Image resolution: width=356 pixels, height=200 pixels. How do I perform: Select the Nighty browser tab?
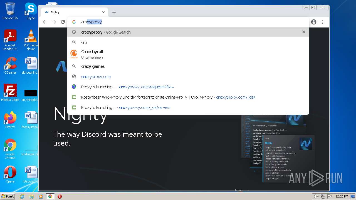pos(75,12)
